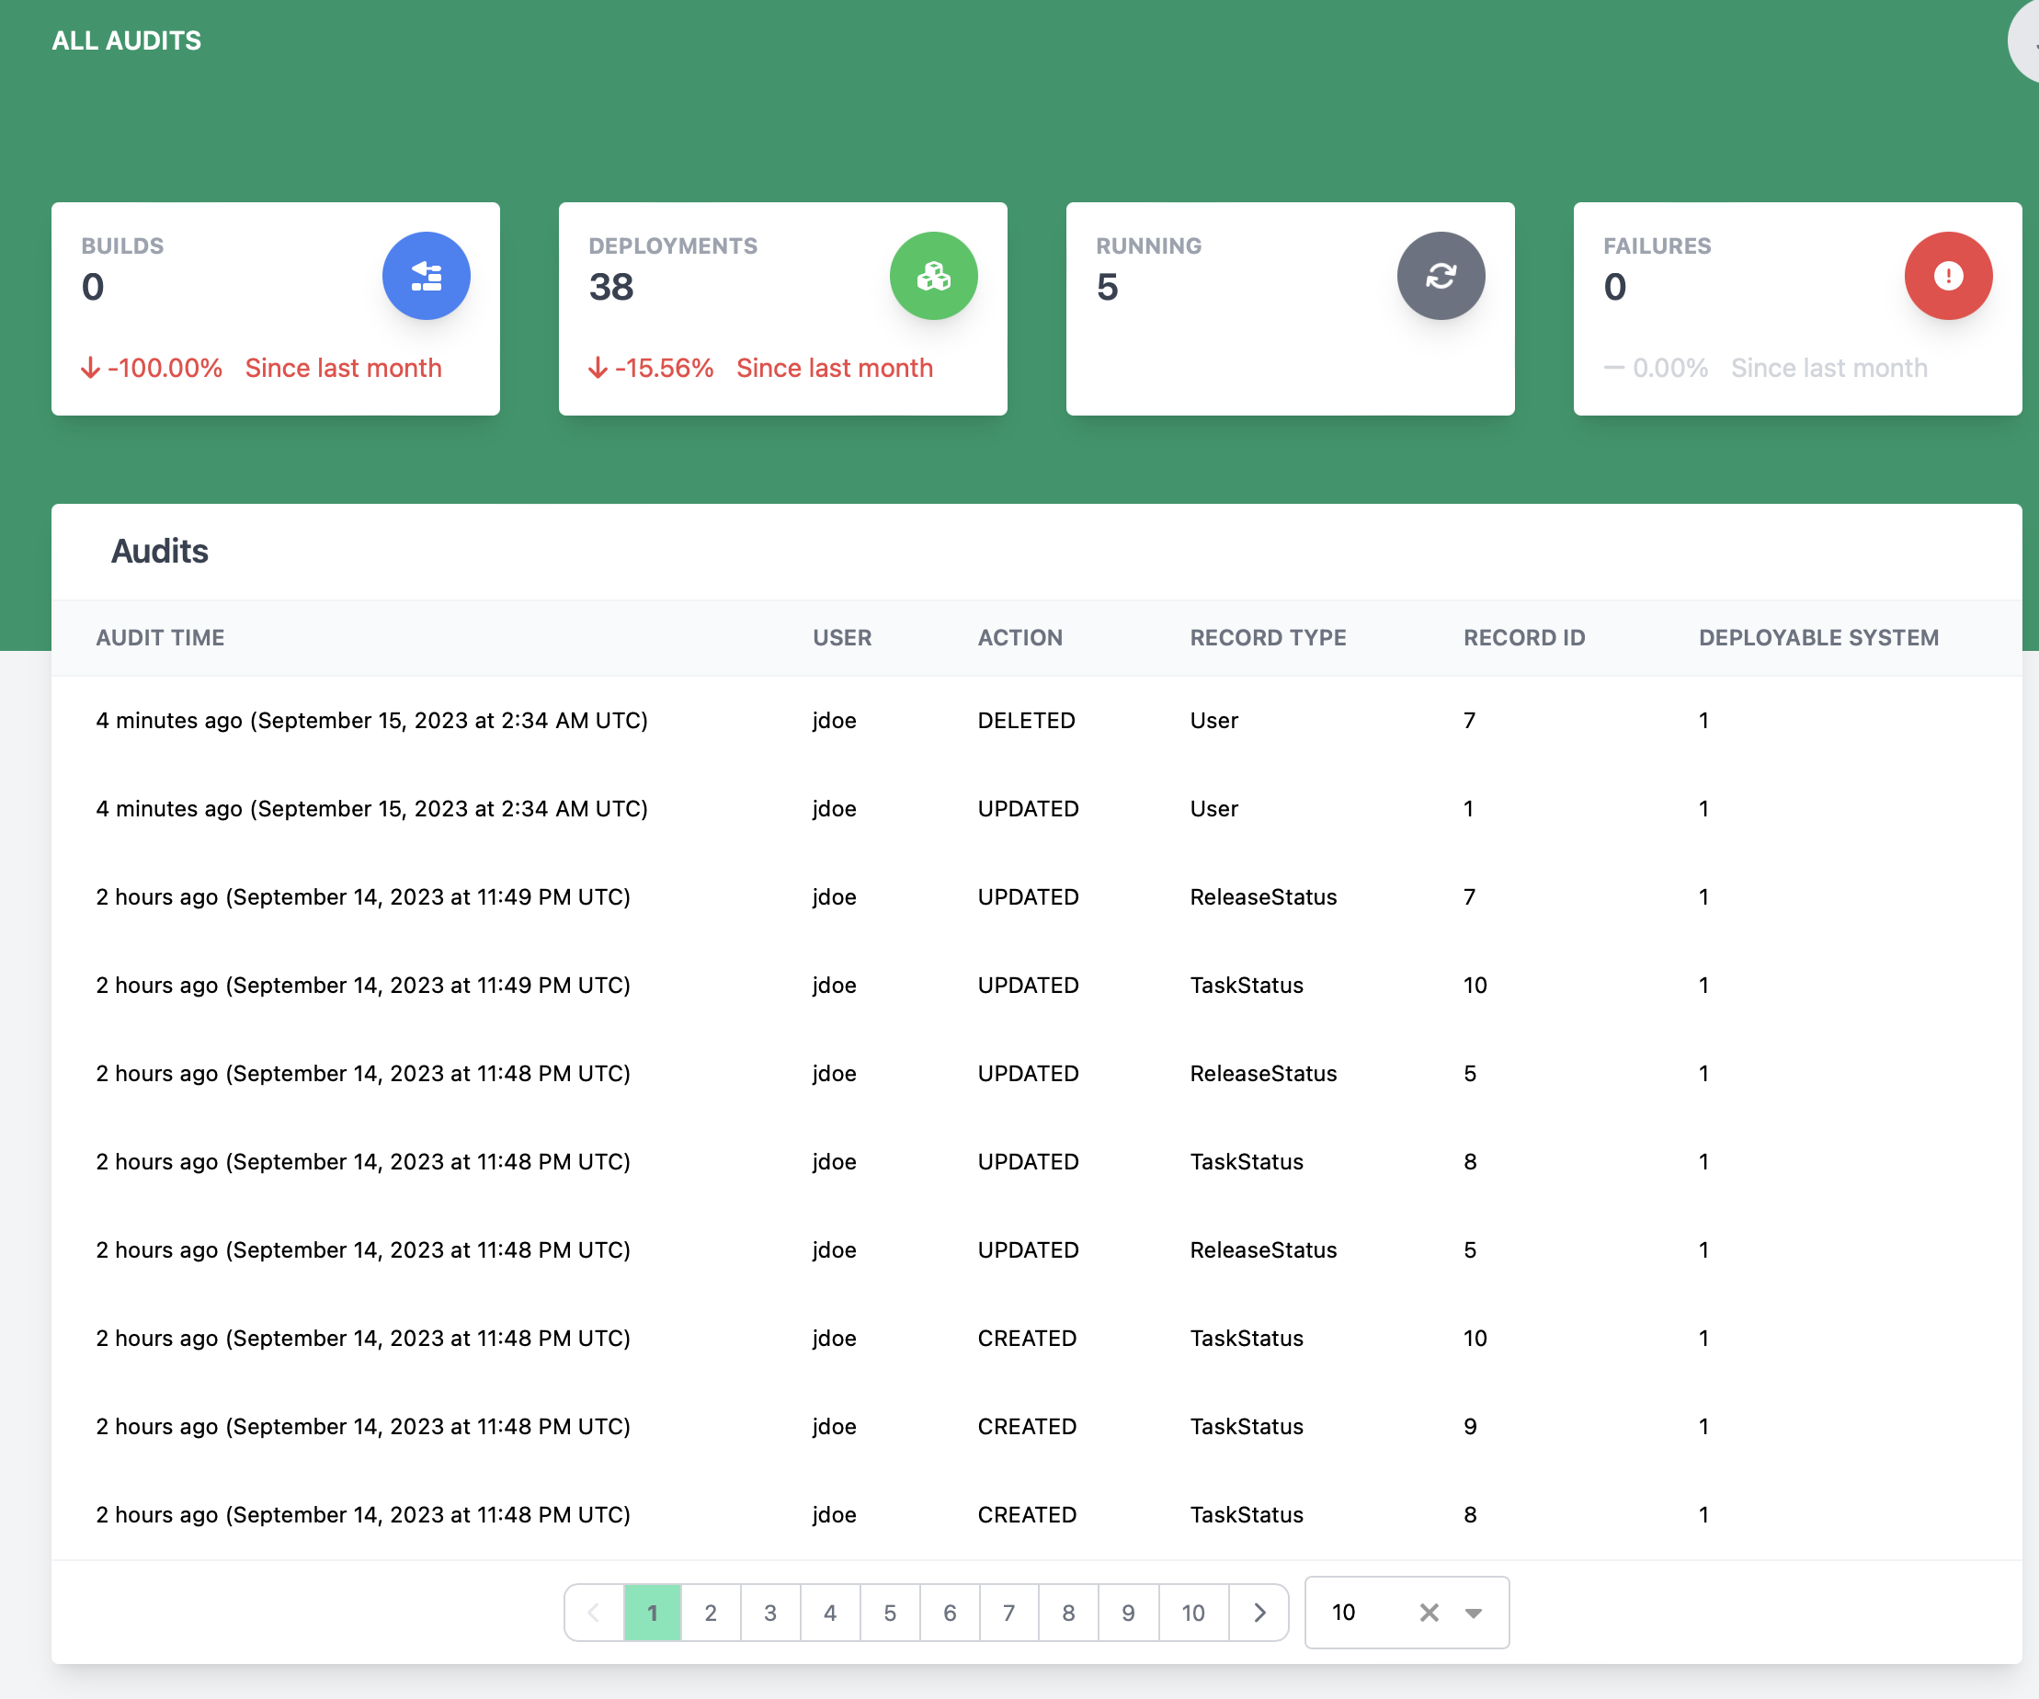The height and width of the screenshot is (1699, 2039).
Task: Click the first audit time at 2:34 AM UTC
Action: coord(372,721)
